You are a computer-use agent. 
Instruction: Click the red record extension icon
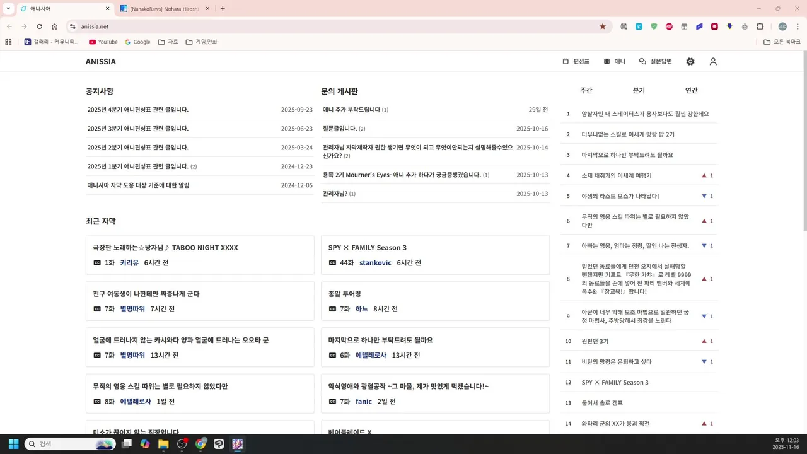pos(714,26)
